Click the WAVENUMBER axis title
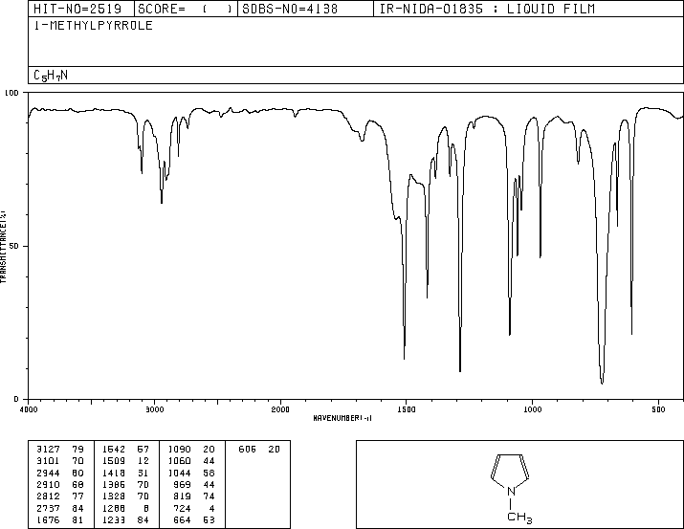 tap(342, 418)
